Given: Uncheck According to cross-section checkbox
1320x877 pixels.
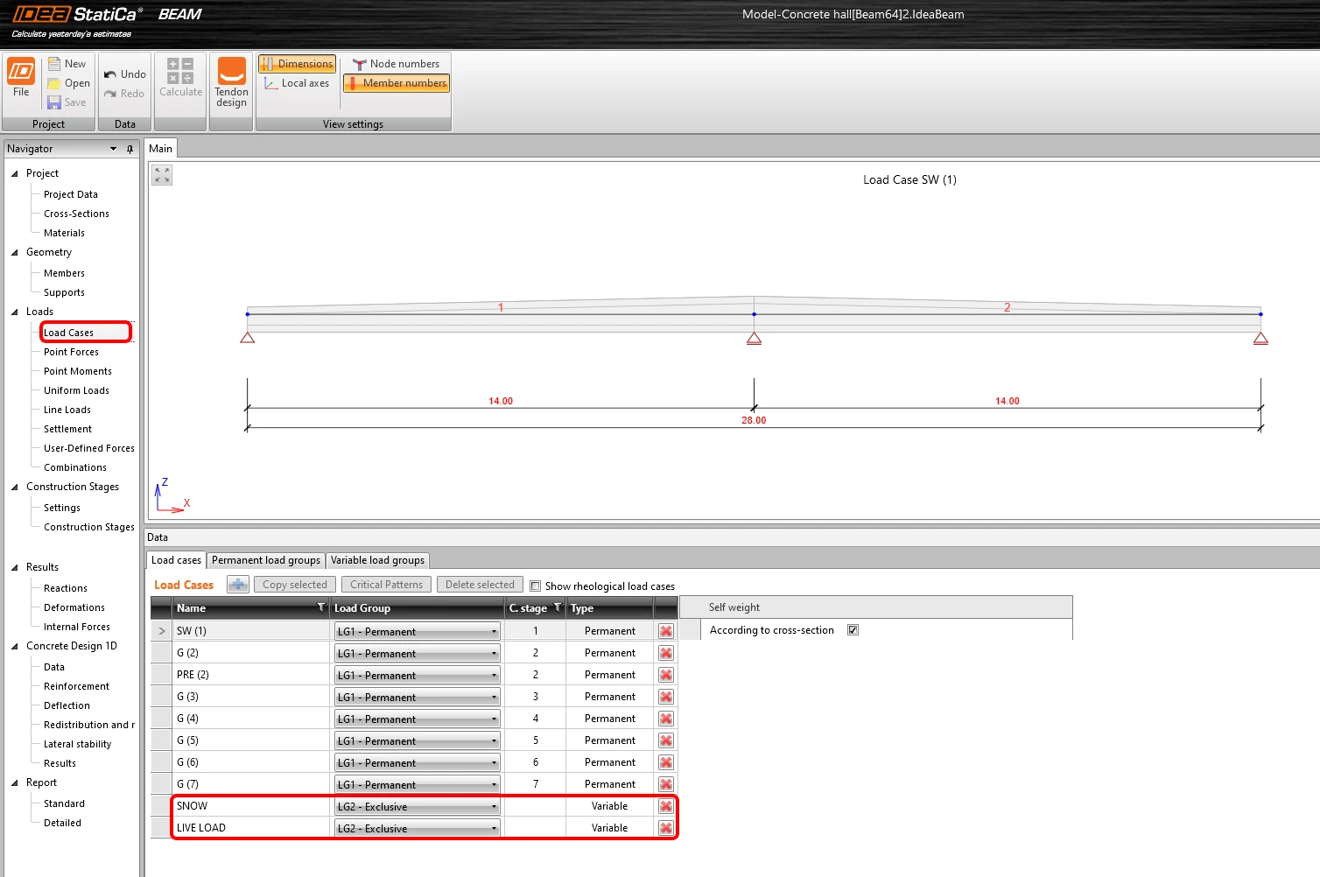Looking at the screenshot, I should (853, 630).
